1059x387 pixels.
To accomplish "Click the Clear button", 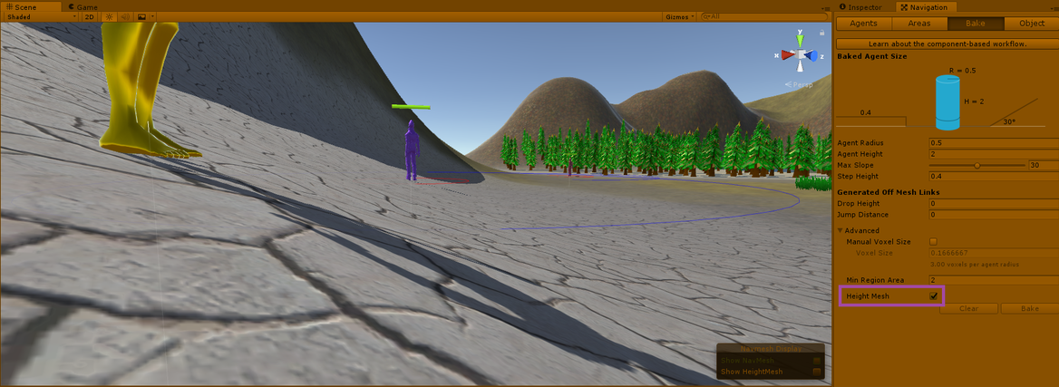I will (x=969, y=309).
